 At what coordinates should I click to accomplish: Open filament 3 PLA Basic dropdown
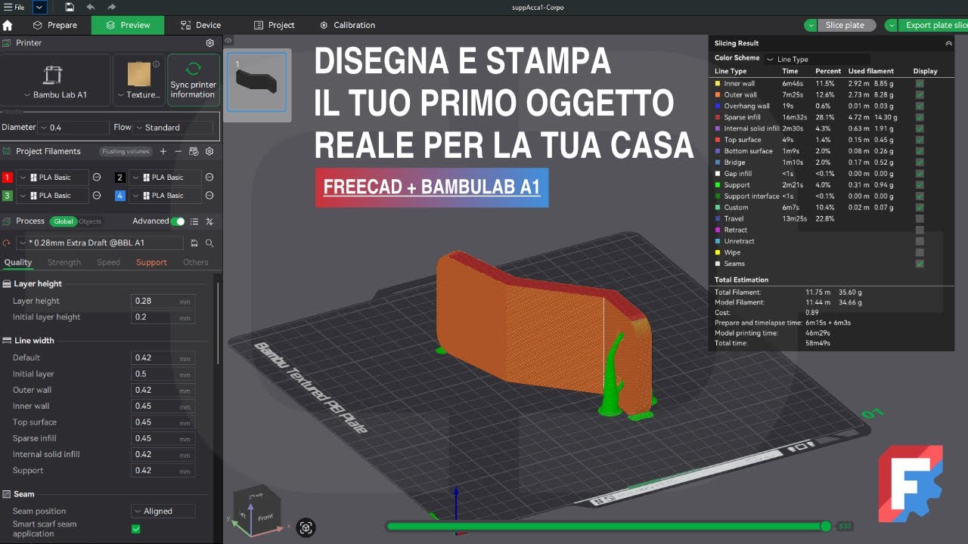[51, 196]
